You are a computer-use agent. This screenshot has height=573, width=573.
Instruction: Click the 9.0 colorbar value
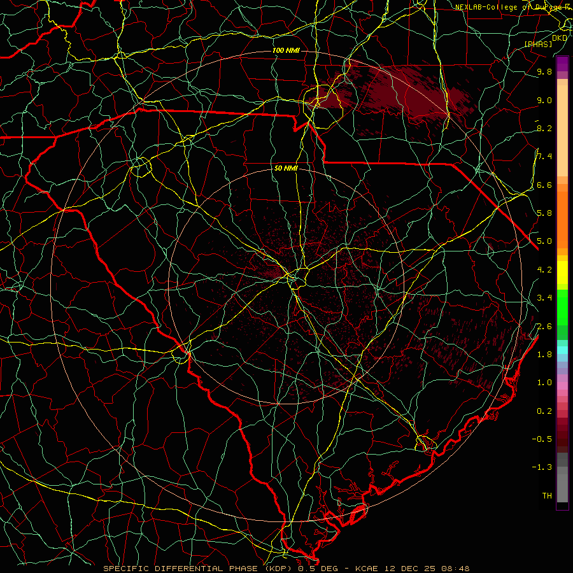[544, 100]
